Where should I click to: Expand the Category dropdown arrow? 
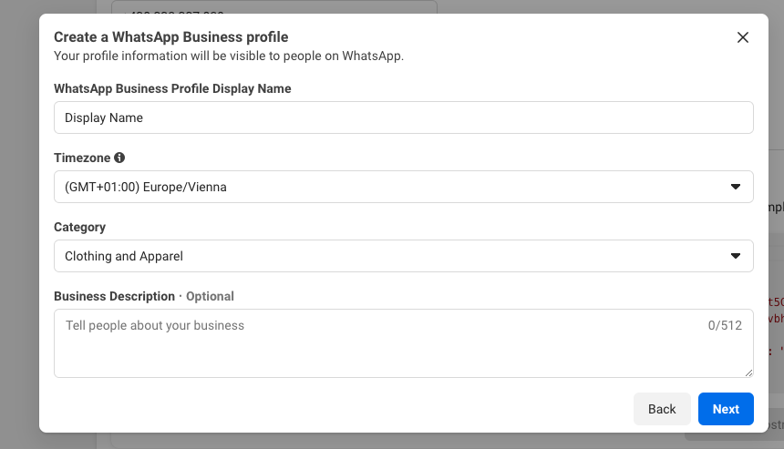(x=736, y=256)
